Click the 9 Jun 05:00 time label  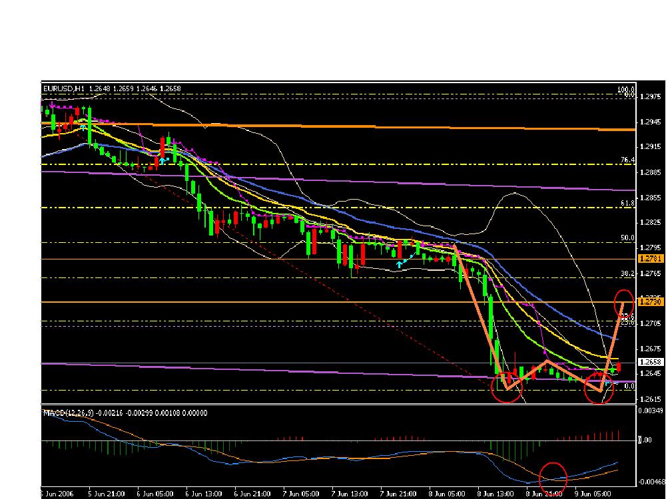(593, 494)
